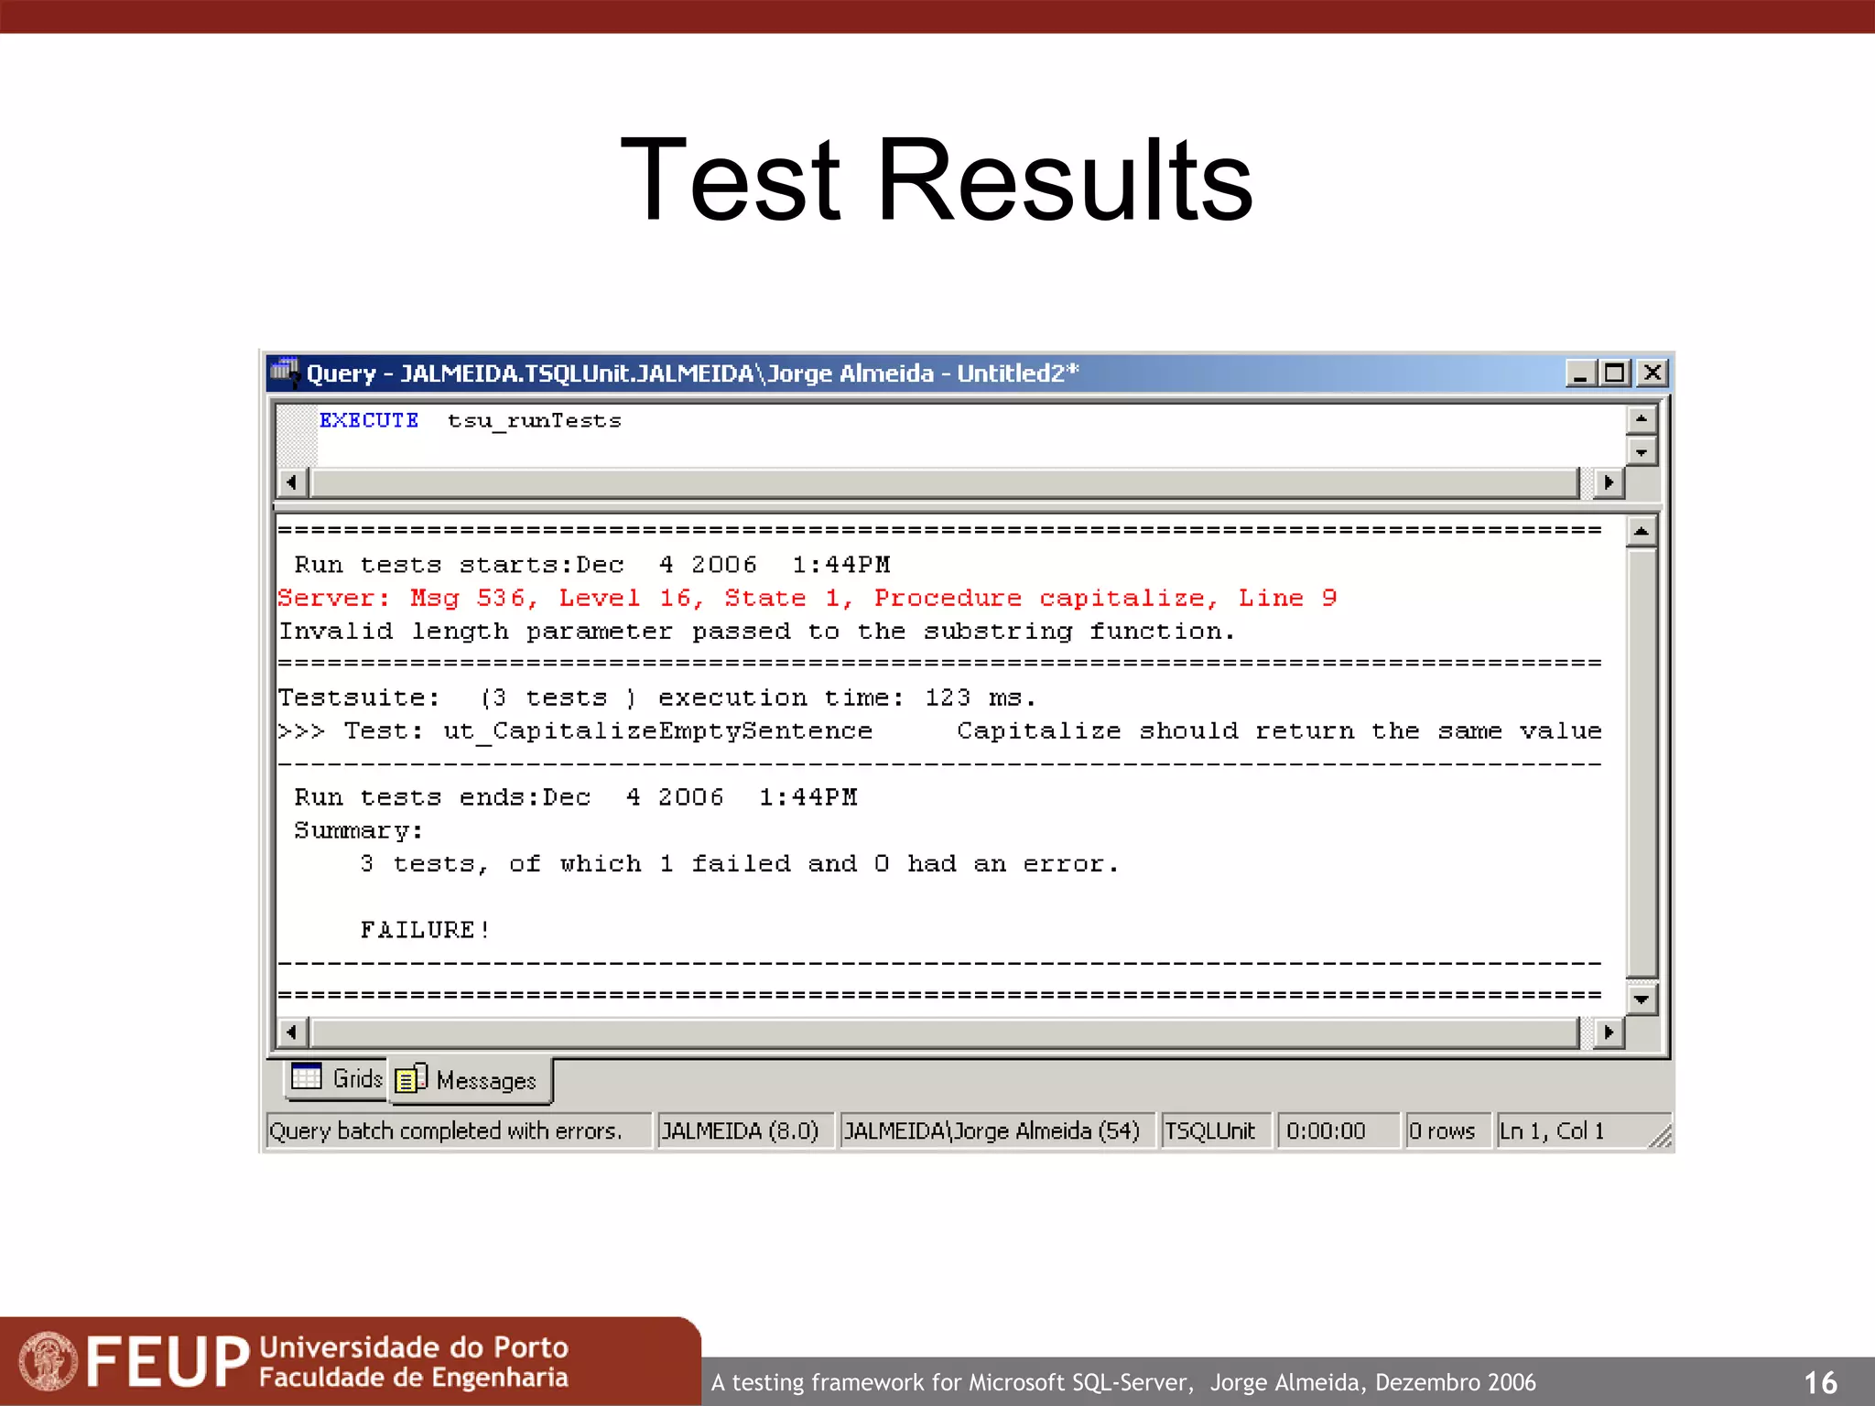This screenshot has width=1875, height=1406.
Task: Click the '3 tests, of which 1 failed' line
Action: [x=740, y=864]
